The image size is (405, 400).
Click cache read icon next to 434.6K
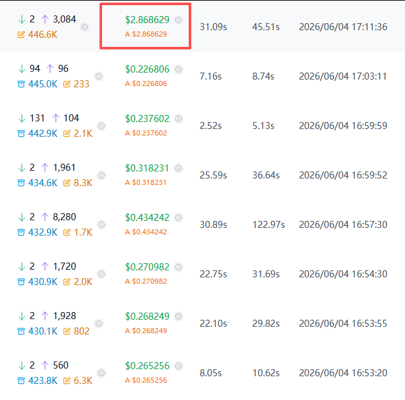[x=21, y=183]
